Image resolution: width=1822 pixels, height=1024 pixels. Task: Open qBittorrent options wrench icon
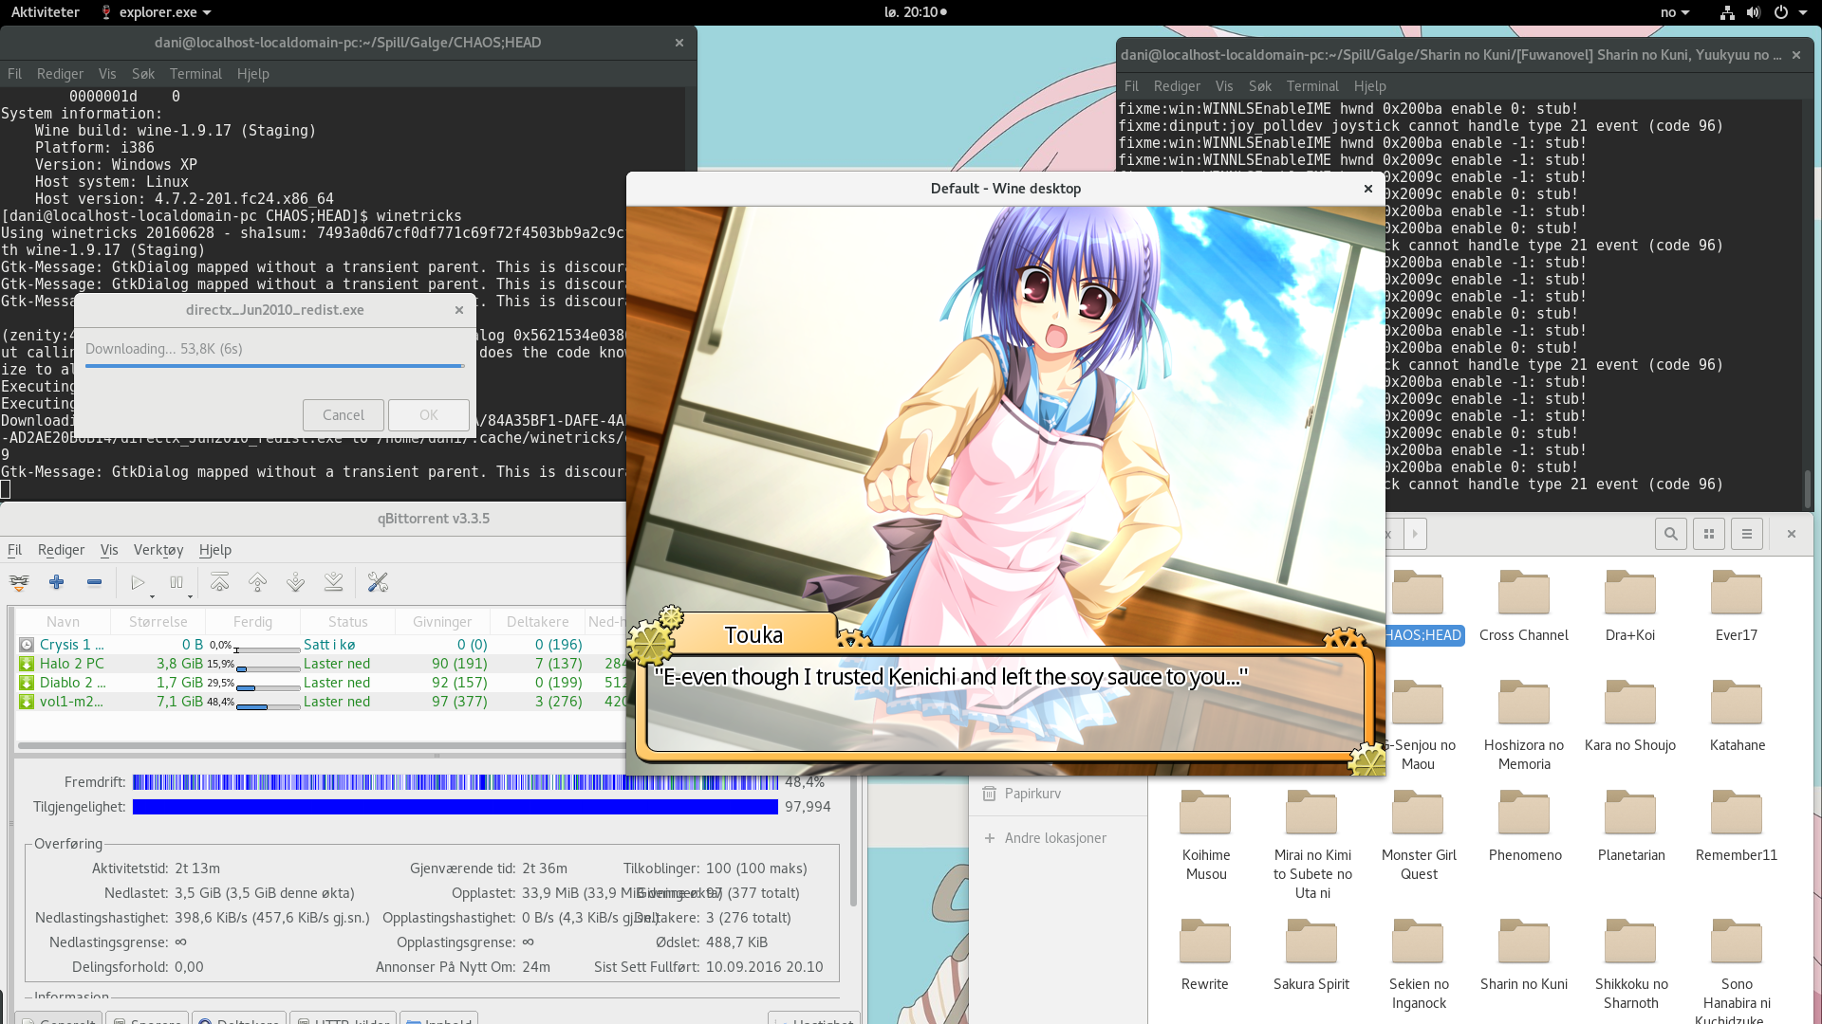click(378, 582)
